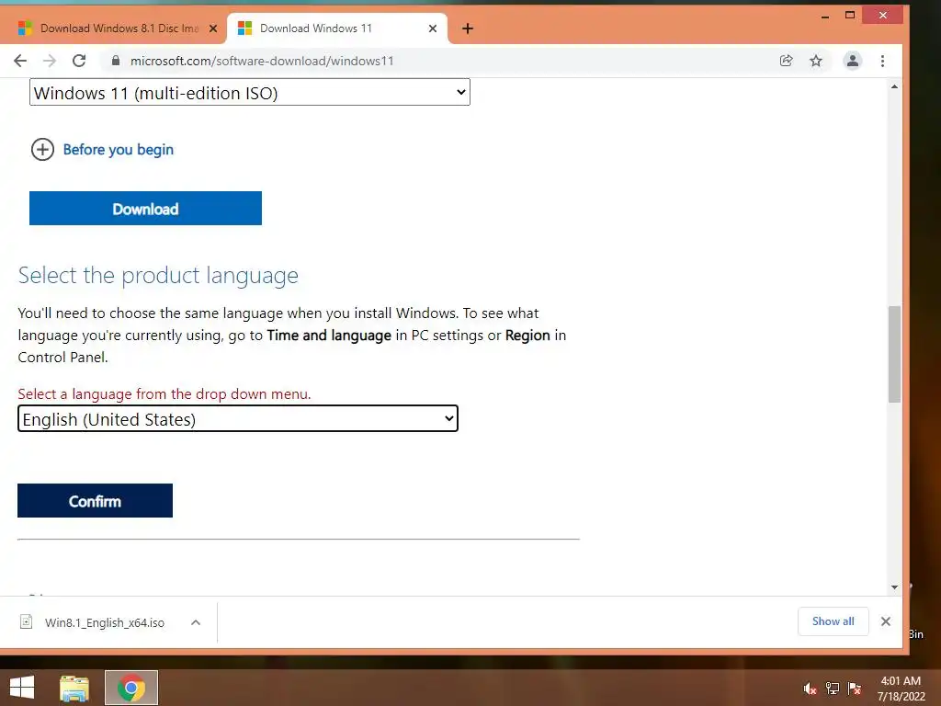Click the Confirm button

coord(95,501)
